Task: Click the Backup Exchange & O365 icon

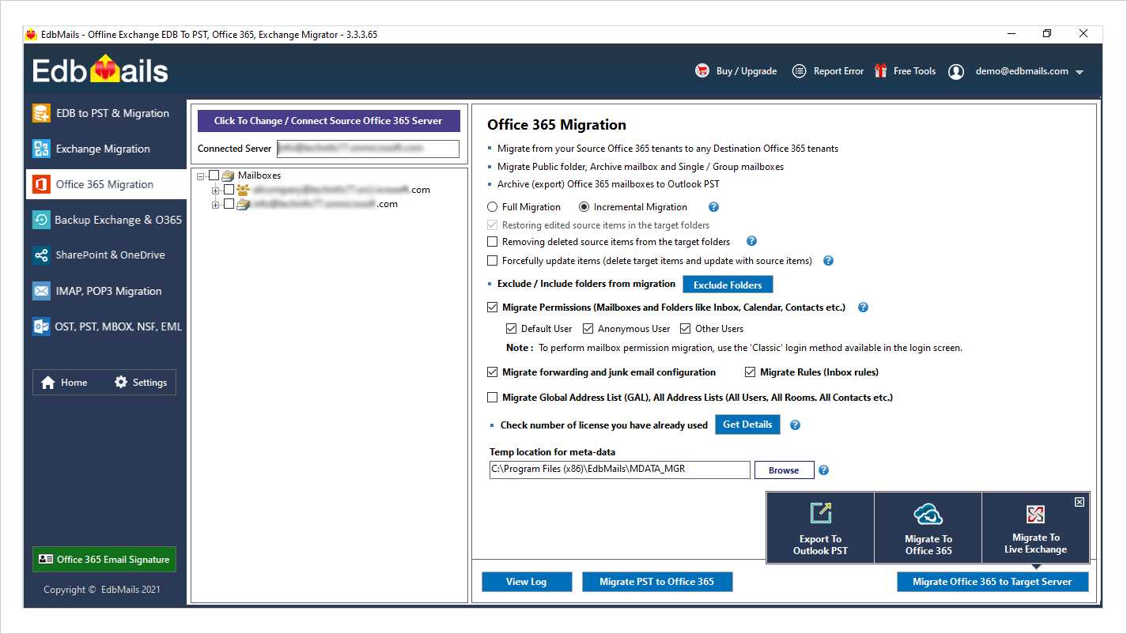Action: (41, 220)
